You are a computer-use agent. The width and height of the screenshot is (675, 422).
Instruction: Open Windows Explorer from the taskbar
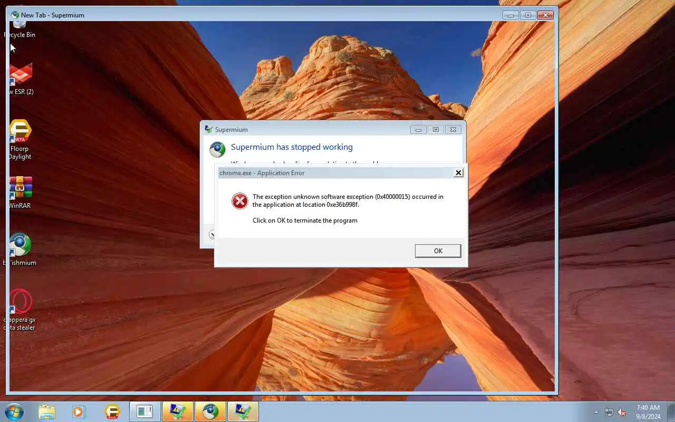(47, 411)
